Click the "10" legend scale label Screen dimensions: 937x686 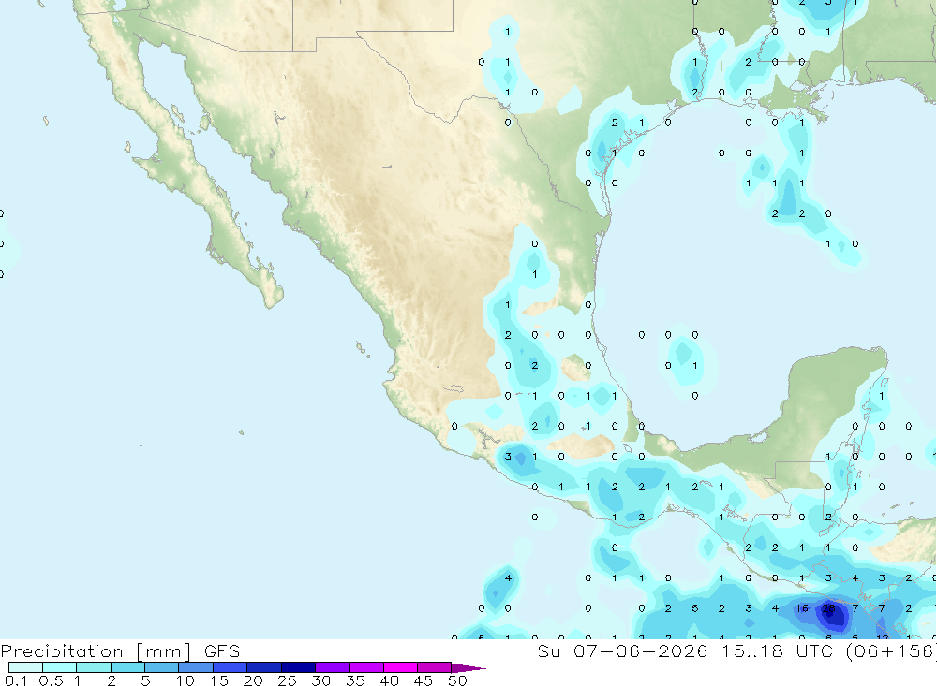[x=185, y=680]
